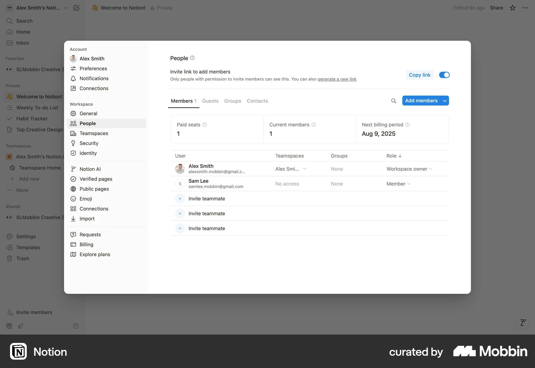The image size is (535, 368).
Task: Click the new page compose icon
Action: click(x=76, y=8)
